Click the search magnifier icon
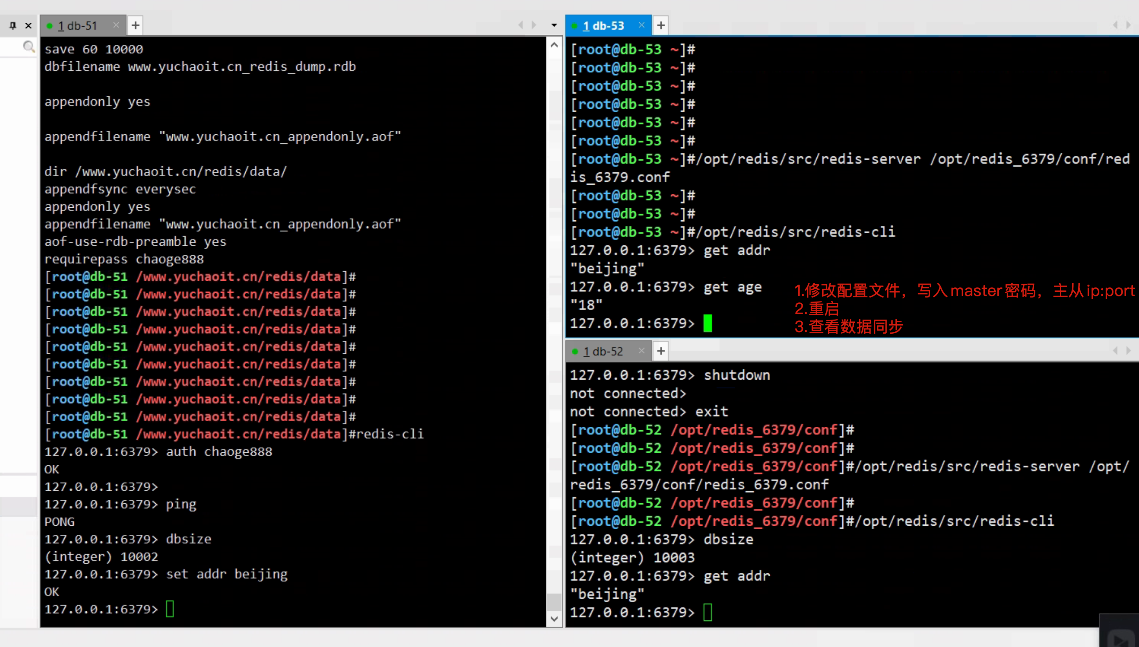Image resolution: width=1139 pixels, height=647 pixels. (28, 47)
